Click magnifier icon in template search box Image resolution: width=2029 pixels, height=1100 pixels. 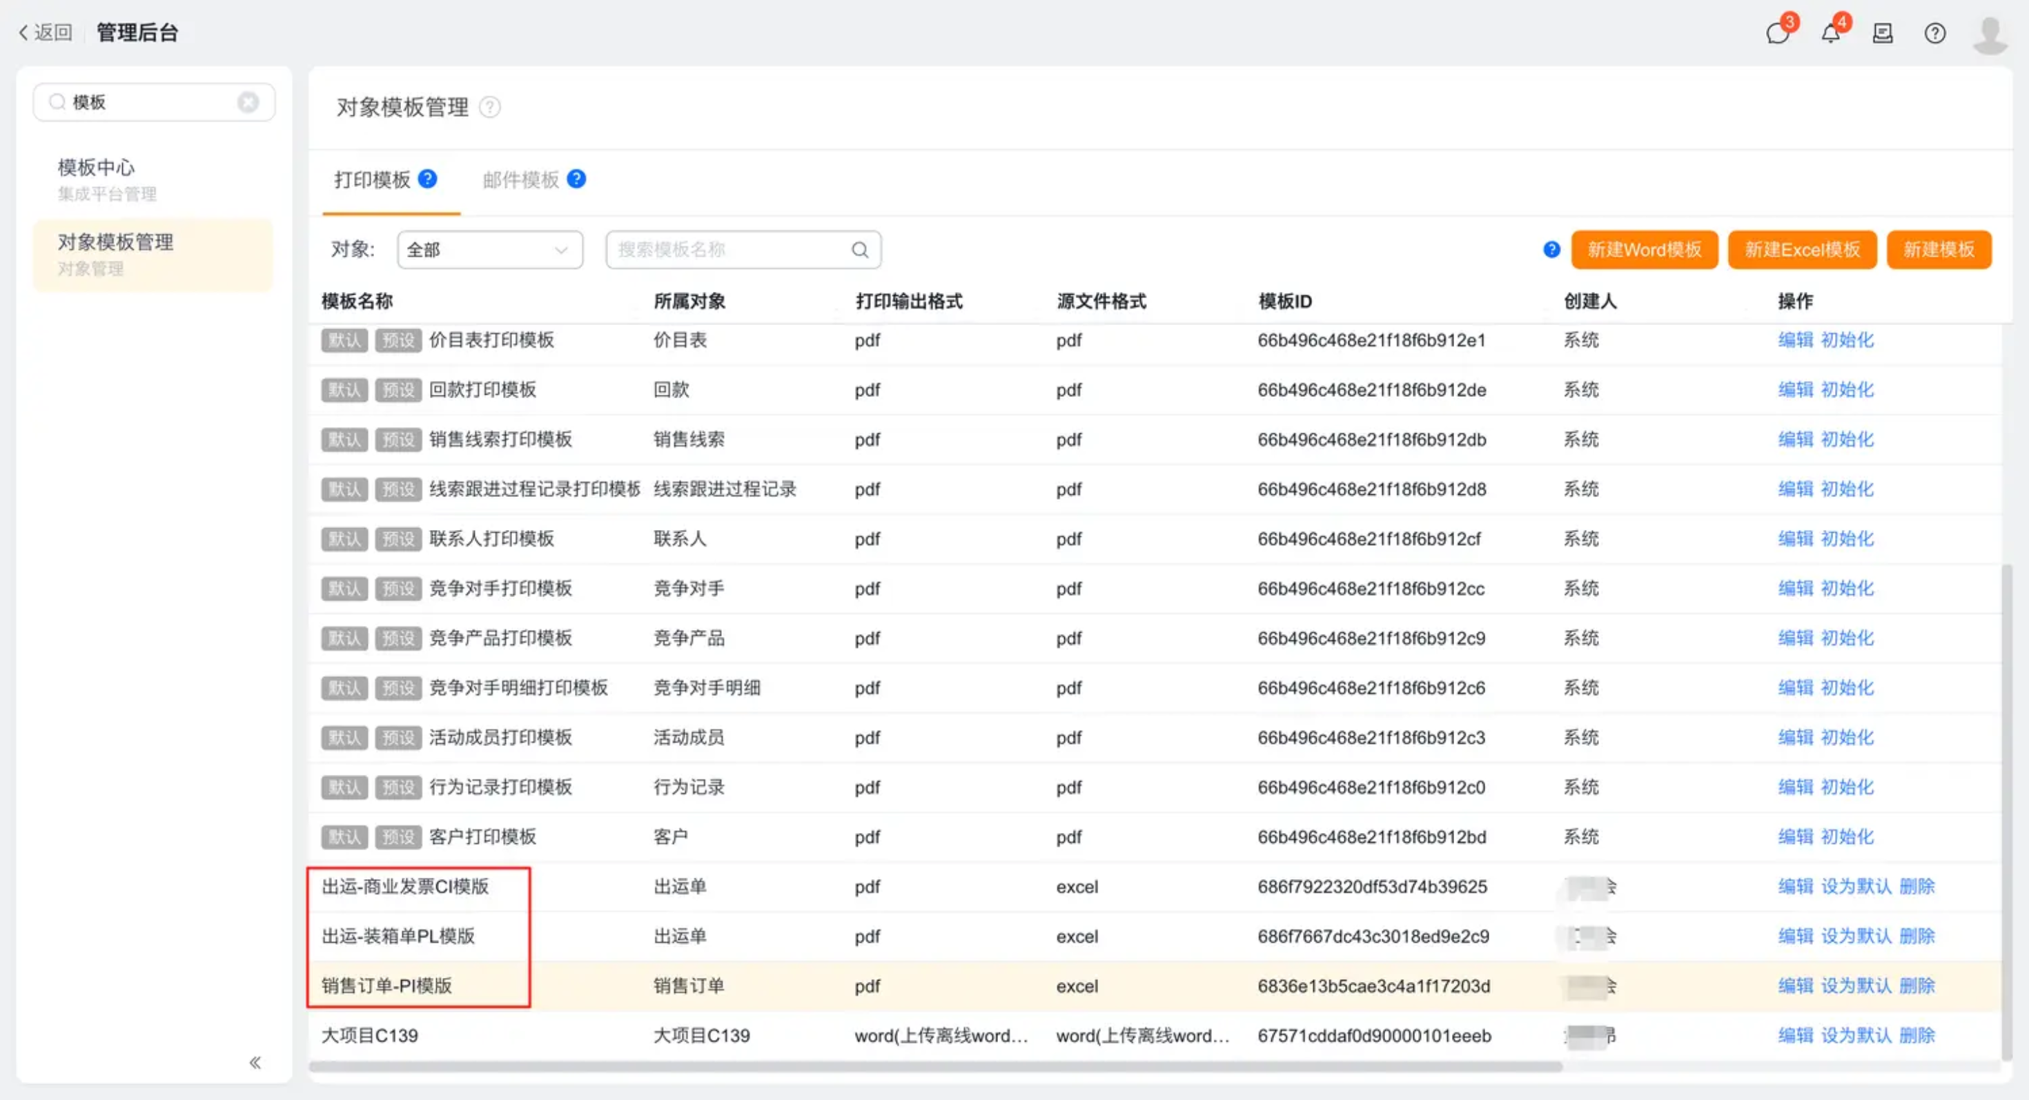859,251
